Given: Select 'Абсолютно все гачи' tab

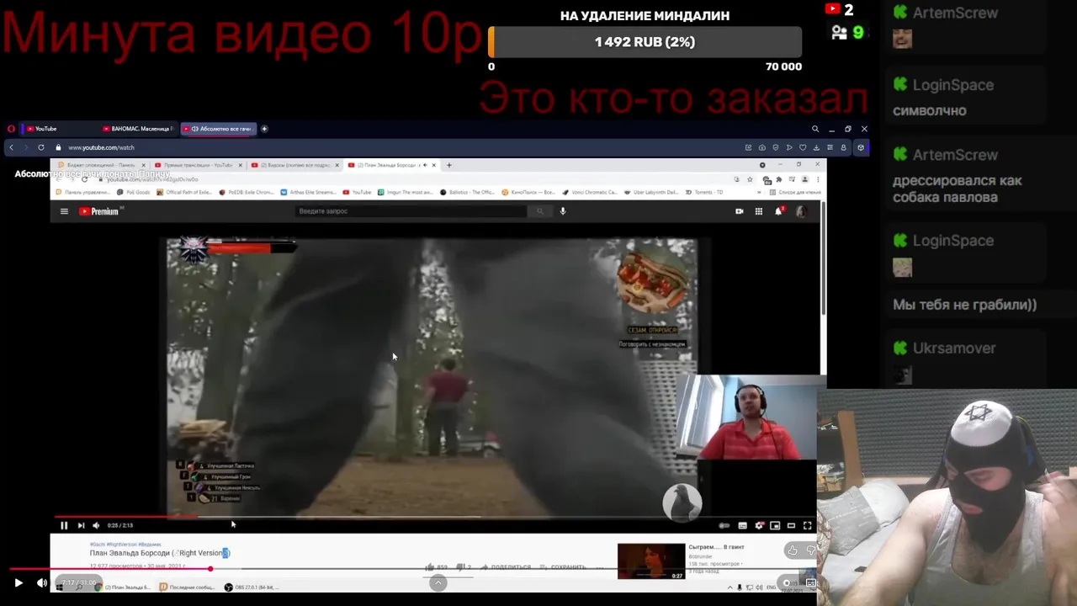Looking at the screenshot, I should 219,129.
